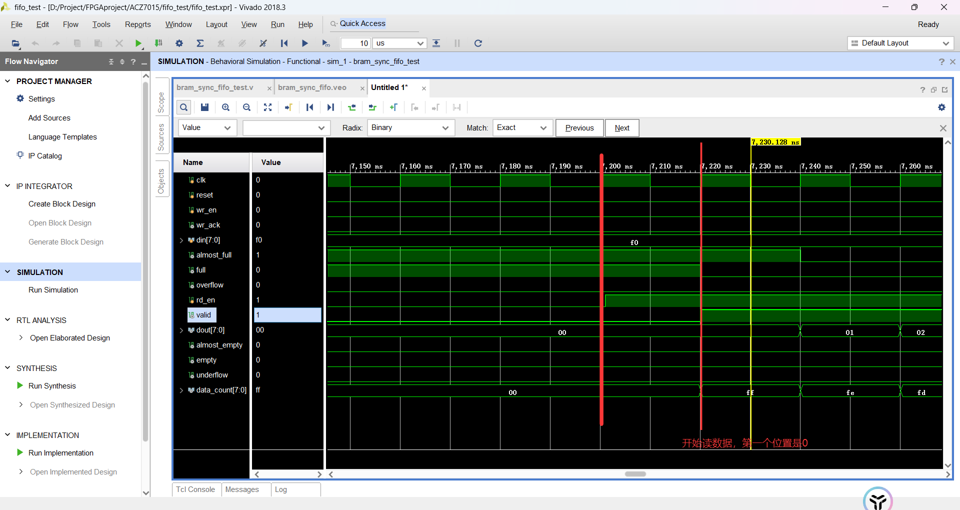Open the Layout menu
The width and height of the screenshot is (960, 510).
pos(216,24)
